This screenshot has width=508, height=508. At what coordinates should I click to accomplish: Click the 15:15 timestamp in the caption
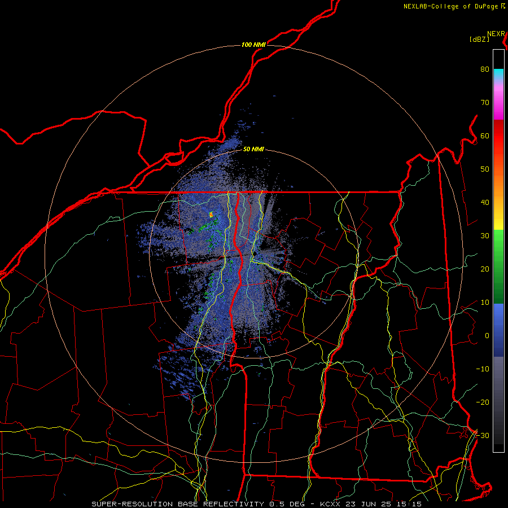pyautogui.click(x=409, y=504)
